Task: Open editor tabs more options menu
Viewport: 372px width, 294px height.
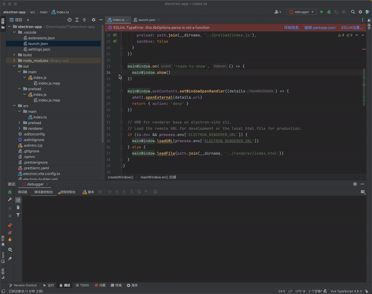Action: pyautogui.click(x=362, y=20)
